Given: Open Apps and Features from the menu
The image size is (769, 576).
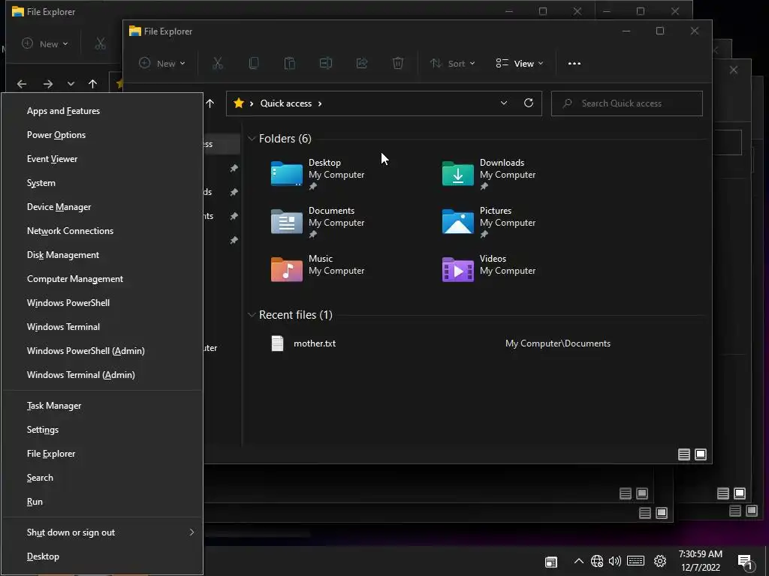Looking at the screenshot, I should (102, 111).
